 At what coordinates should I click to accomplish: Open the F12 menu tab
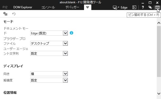(5, 7)
